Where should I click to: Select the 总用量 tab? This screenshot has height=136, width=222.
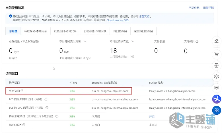13,31
